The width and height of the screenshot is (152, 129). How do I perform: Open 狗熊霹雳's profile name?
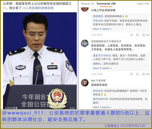click(x=98, y=16)
